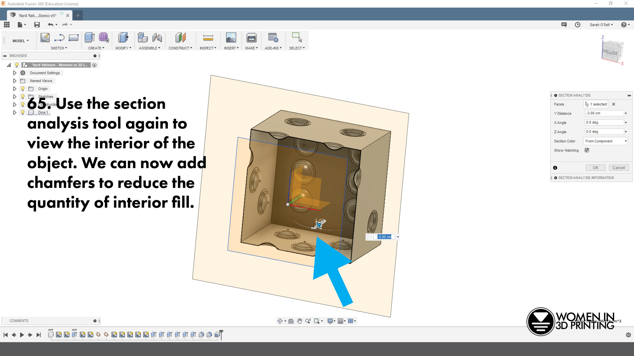Select the New Component assemble tool

[143, 37]
